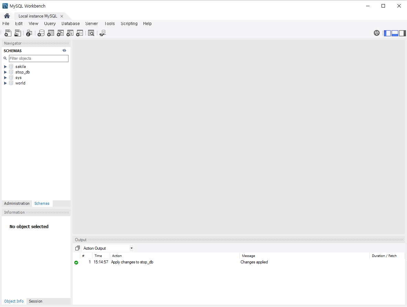Click the Filter objects input field
Image resolution: width=407 pixels, height=307 pixels.
(39, 59)
